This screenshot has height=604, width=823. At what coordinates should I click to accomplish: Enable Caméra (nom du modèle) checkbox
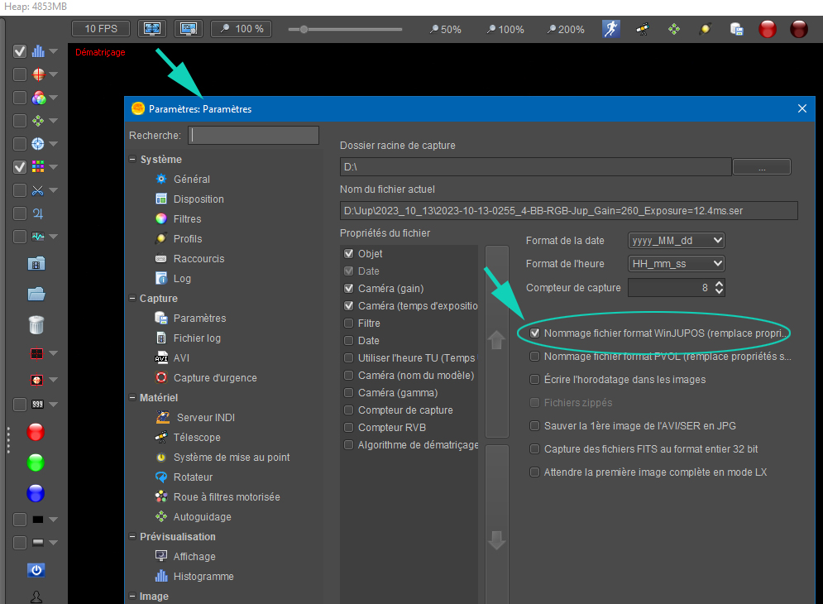[x=348, y=375]
